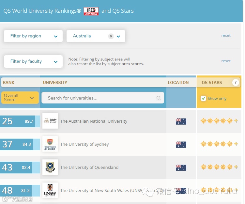Open The University of New South Wales link
The width and height of the screenshot is (245, 204).
[112, 190]
